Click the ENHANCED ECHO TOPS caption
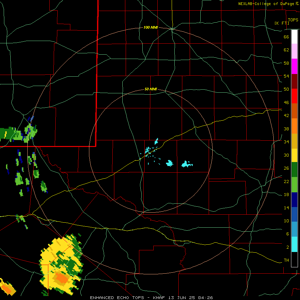 point(117,298)
